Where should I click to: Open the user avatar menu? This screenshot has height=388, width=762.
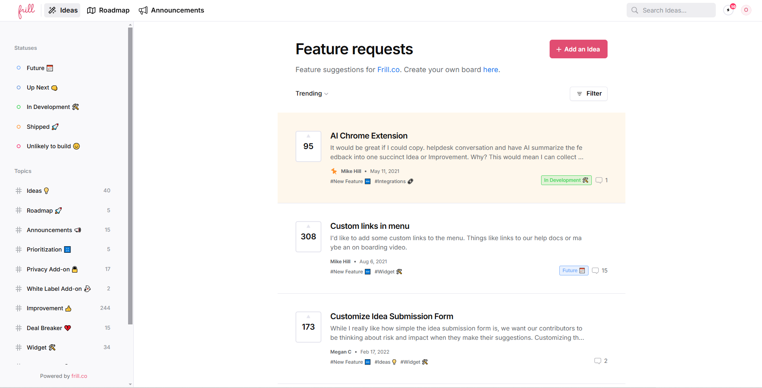click(746, 10)
